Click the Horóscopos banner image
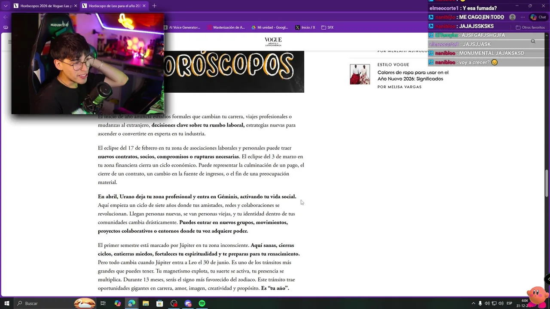 [x=234, y=72]
